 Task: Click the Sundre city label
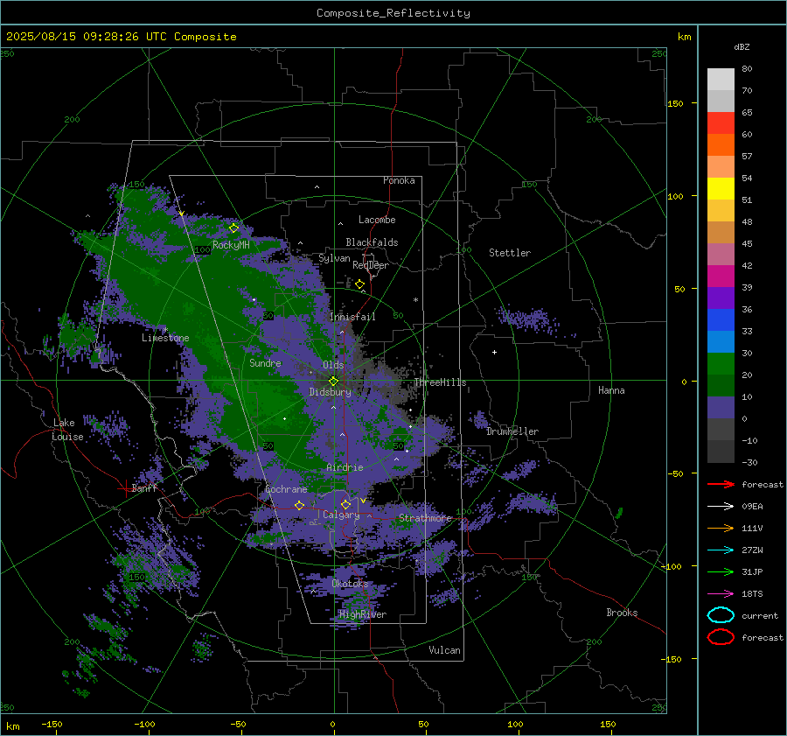tap(265, 362)
